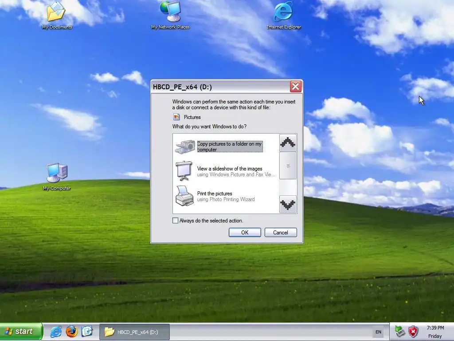Select the My Computer desktop icon
Image resolution: width=454 pixels, height=341 pixels.
tap(57, 176)
